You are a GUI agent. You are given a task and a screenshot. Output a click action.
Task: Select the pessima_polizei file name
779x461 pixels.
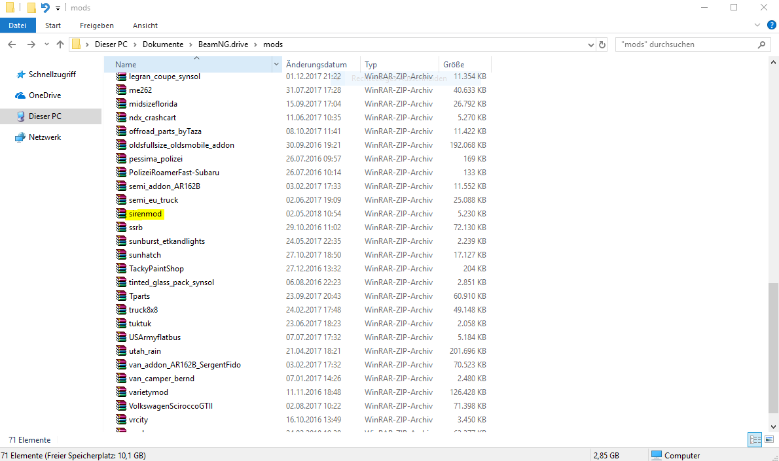[156, 159]
